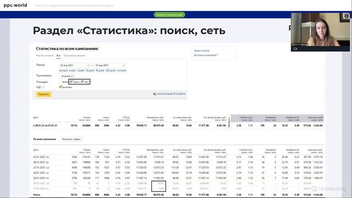Click the period end date input field
The image size is (352, 198).
[x=110, y=65]
